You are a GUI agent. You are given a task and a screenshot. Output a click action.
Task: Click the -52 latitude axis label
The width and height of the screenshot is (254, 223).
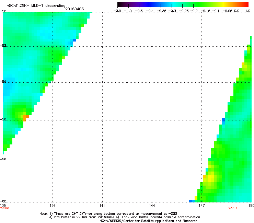[x=3, y=46]
